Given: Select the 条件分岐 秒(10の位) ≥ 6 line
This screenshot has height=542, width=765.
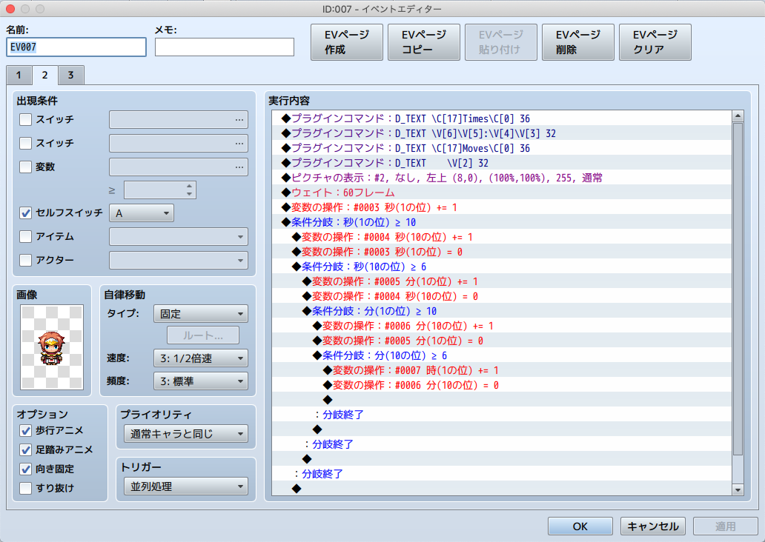Looking at the screenshot, I should [502, 267].
